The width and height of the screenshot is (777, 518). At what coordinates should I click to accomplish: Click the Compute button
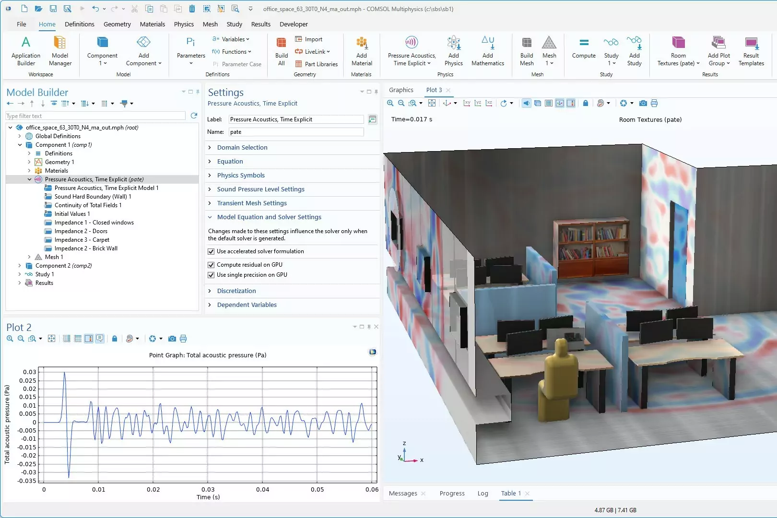(584, 48)
